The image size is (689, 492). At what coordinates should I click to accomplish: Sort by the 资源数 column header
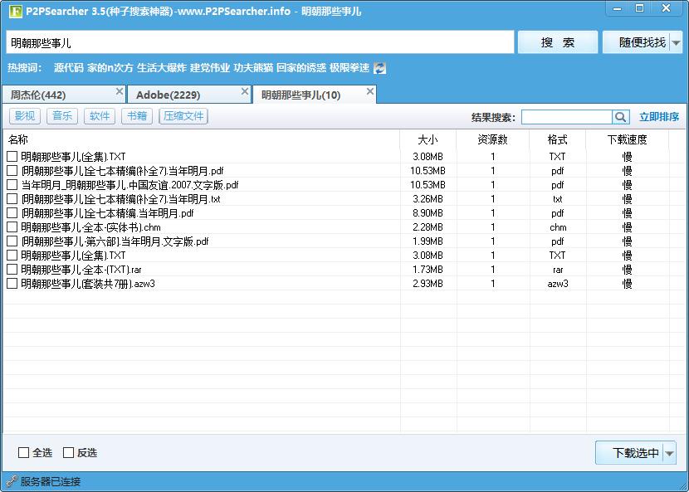pyautogui.click(x=492, y=139)
